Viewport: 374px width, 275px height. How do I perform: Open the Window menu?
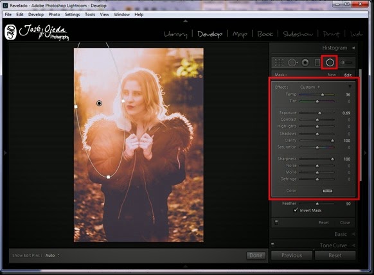click(x=121, y=15)
